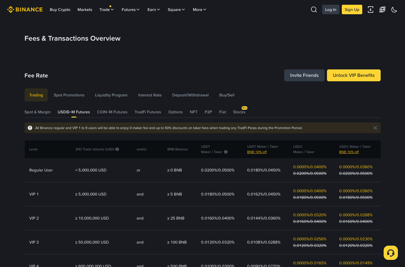
Task: Switch to Liquidity Program tab
Action: click(111, 95)
